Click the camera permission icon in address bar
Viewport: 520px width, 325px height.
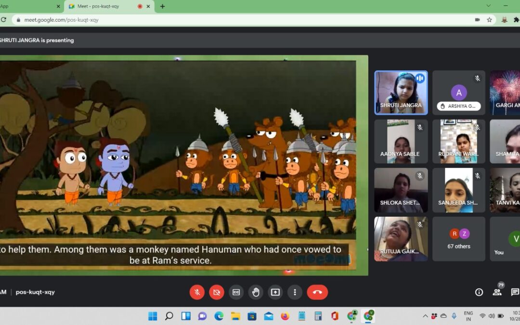[477, 20]
